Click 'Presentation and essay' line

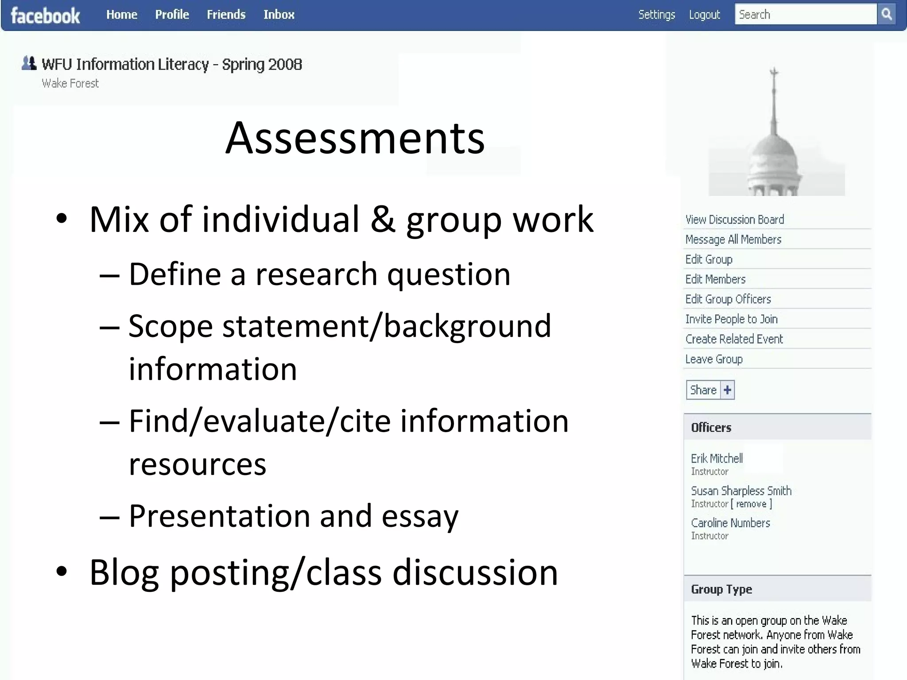click(x=294, y=516)
